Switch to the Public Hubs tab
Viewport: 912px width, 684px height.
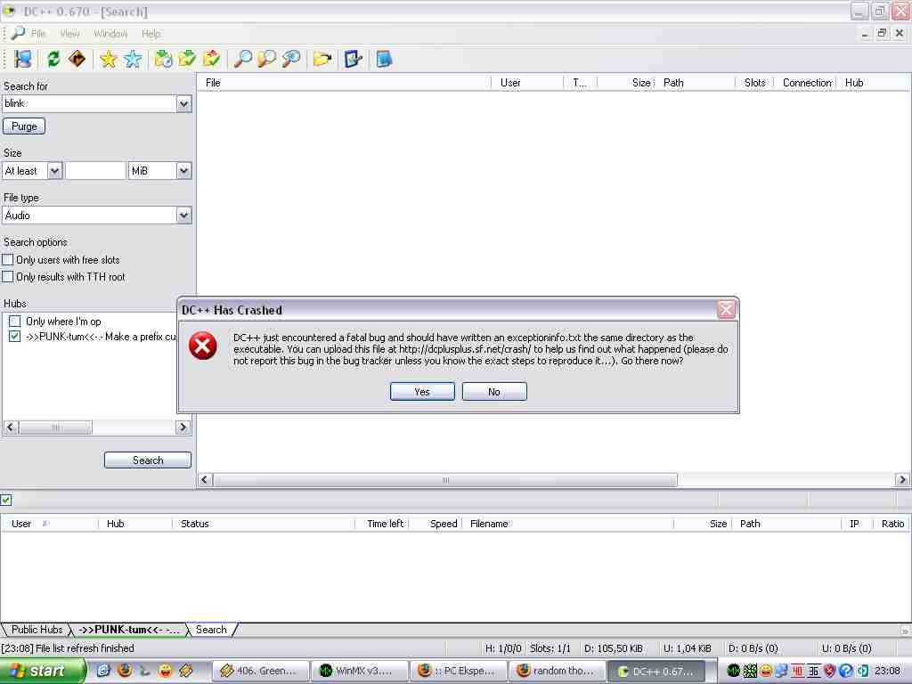point(37,630)
